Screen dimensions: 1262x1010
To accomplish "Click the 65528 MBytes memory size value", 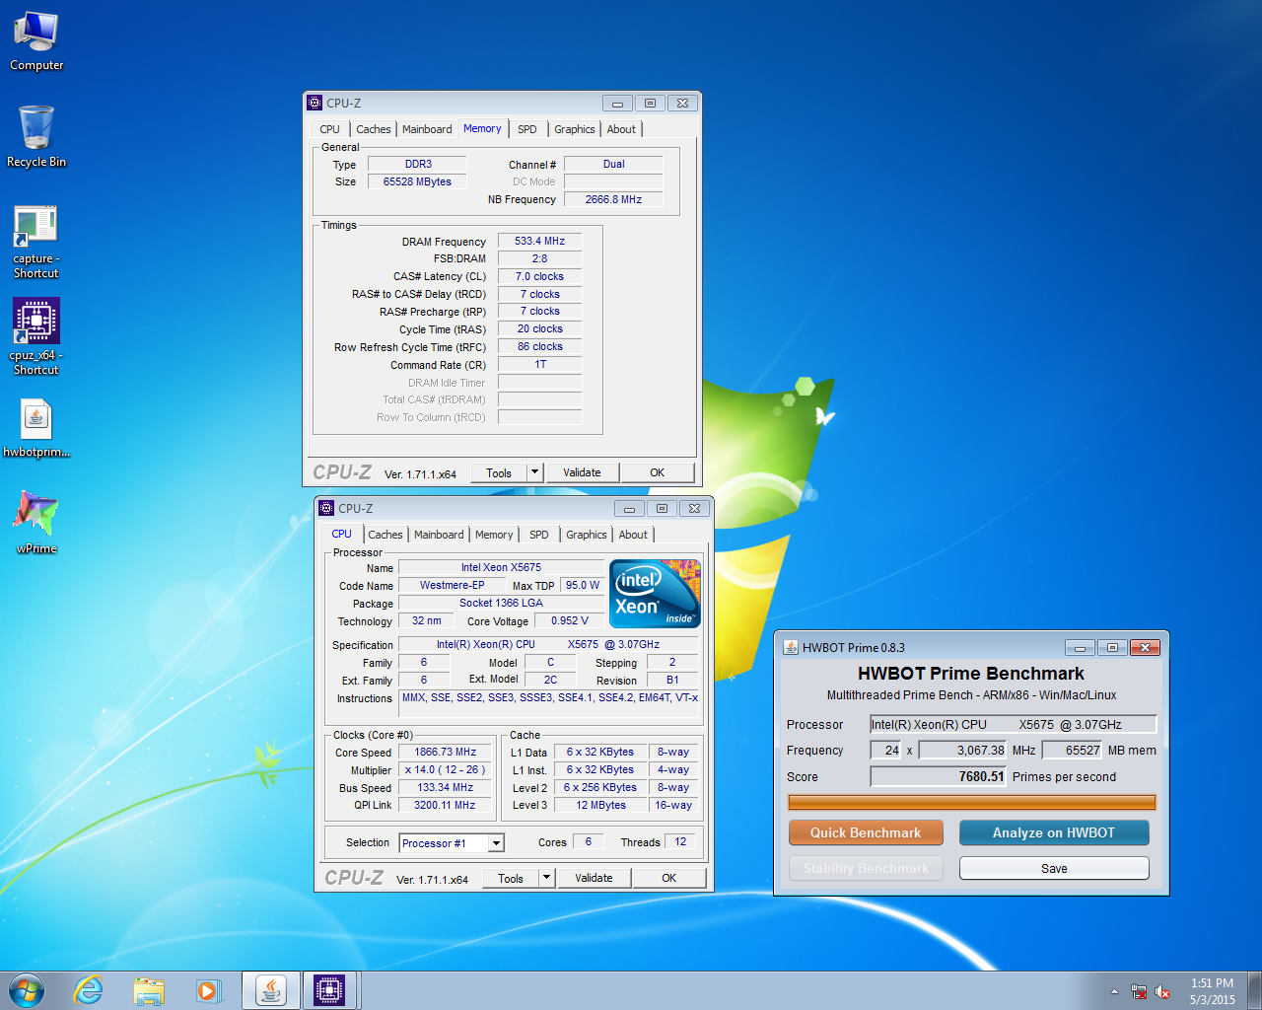I will point(417,181).
